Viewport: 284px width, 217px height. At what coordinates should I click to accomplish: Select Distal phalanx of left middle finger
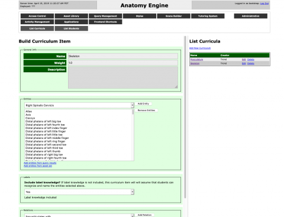[47, 138]
